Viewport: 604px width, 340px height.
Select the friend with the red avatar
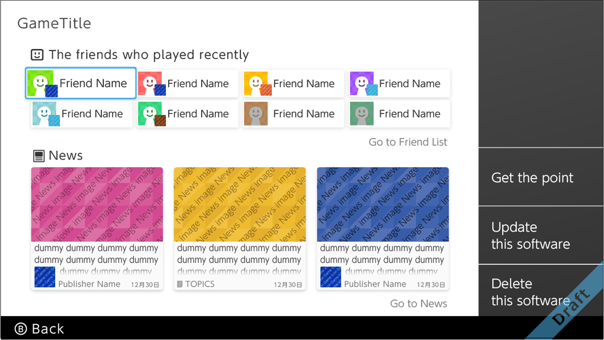click(187, 84)
